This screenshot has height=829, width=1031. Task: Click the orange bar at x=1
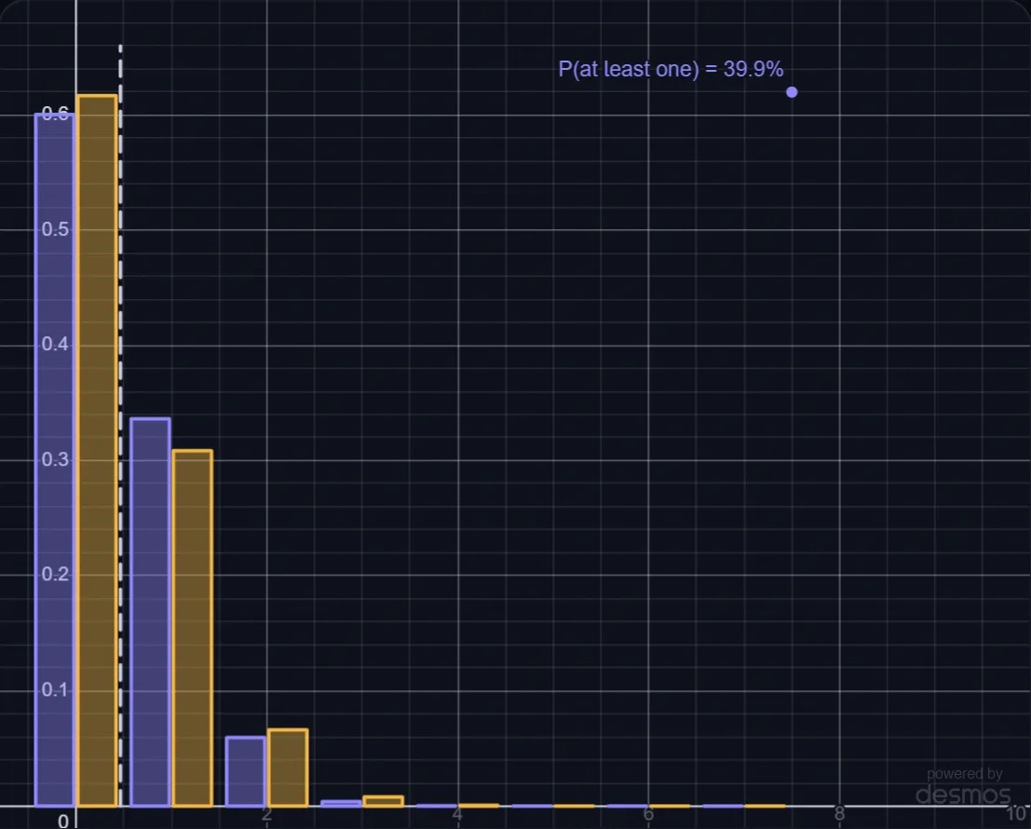193,628
